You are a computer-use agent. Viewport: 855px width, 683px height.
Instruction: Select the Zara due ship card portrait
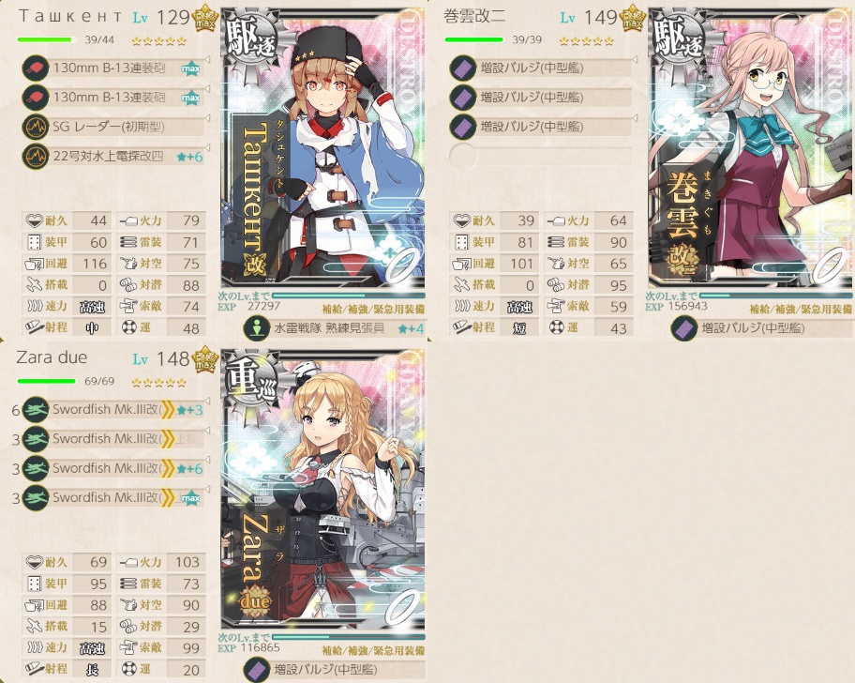pyautogui.click(x=322, y=490)
